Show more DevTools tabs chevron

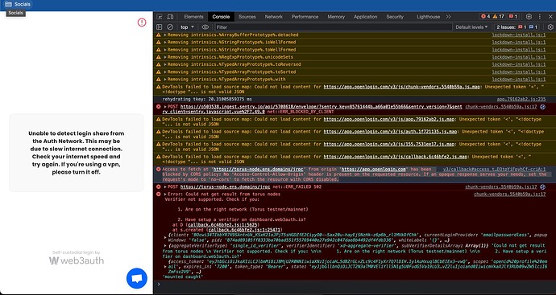point(448,17)
